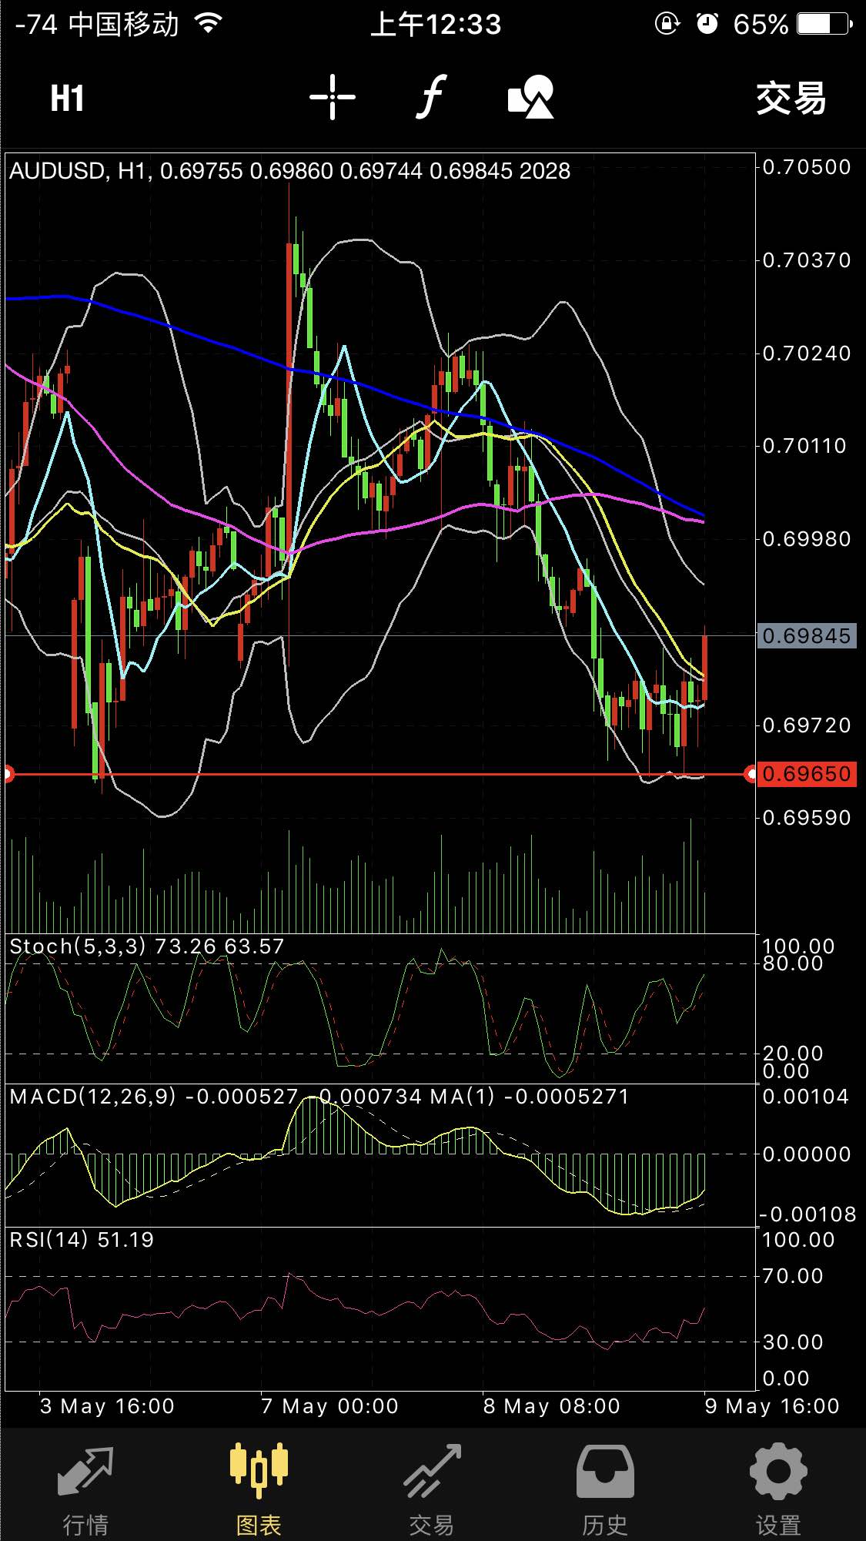The image size is (866, 1541).
Task: Open the indicators function icon
Action: (431, 97)
